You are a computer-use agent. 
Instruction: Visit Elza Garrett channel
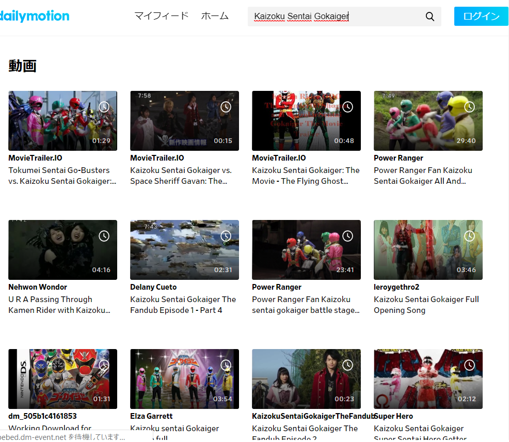[x=151, y=416]
